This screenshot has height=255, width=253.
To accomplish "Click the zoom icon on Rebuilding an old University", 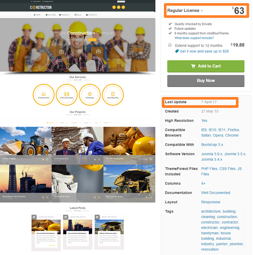I will click(x=43, y=197).
